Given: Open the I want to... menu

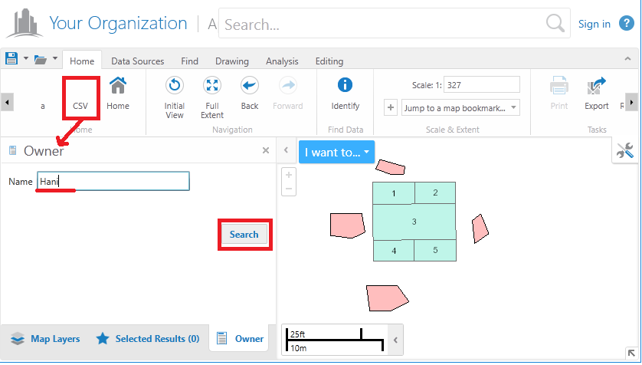Looking at the screenshot, I should click(x=336, y=152).
